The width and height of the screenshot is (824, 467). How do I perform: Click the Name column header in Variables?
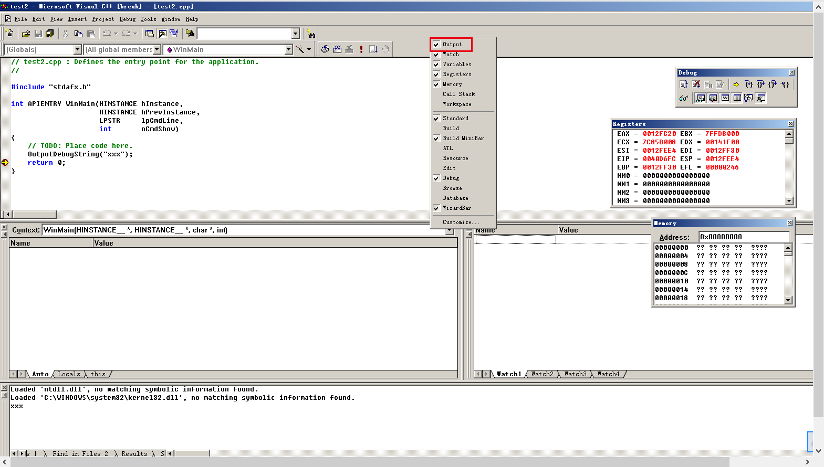click(x=51, y=243)
